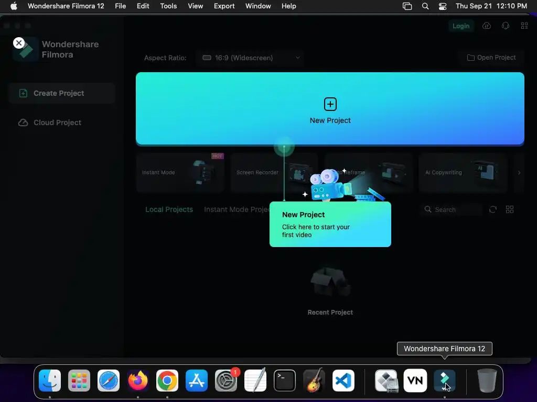The height and width of the screenshot is (402, 537).
Task: Open System Settings from the Dock
Action: tap(226, 381)
